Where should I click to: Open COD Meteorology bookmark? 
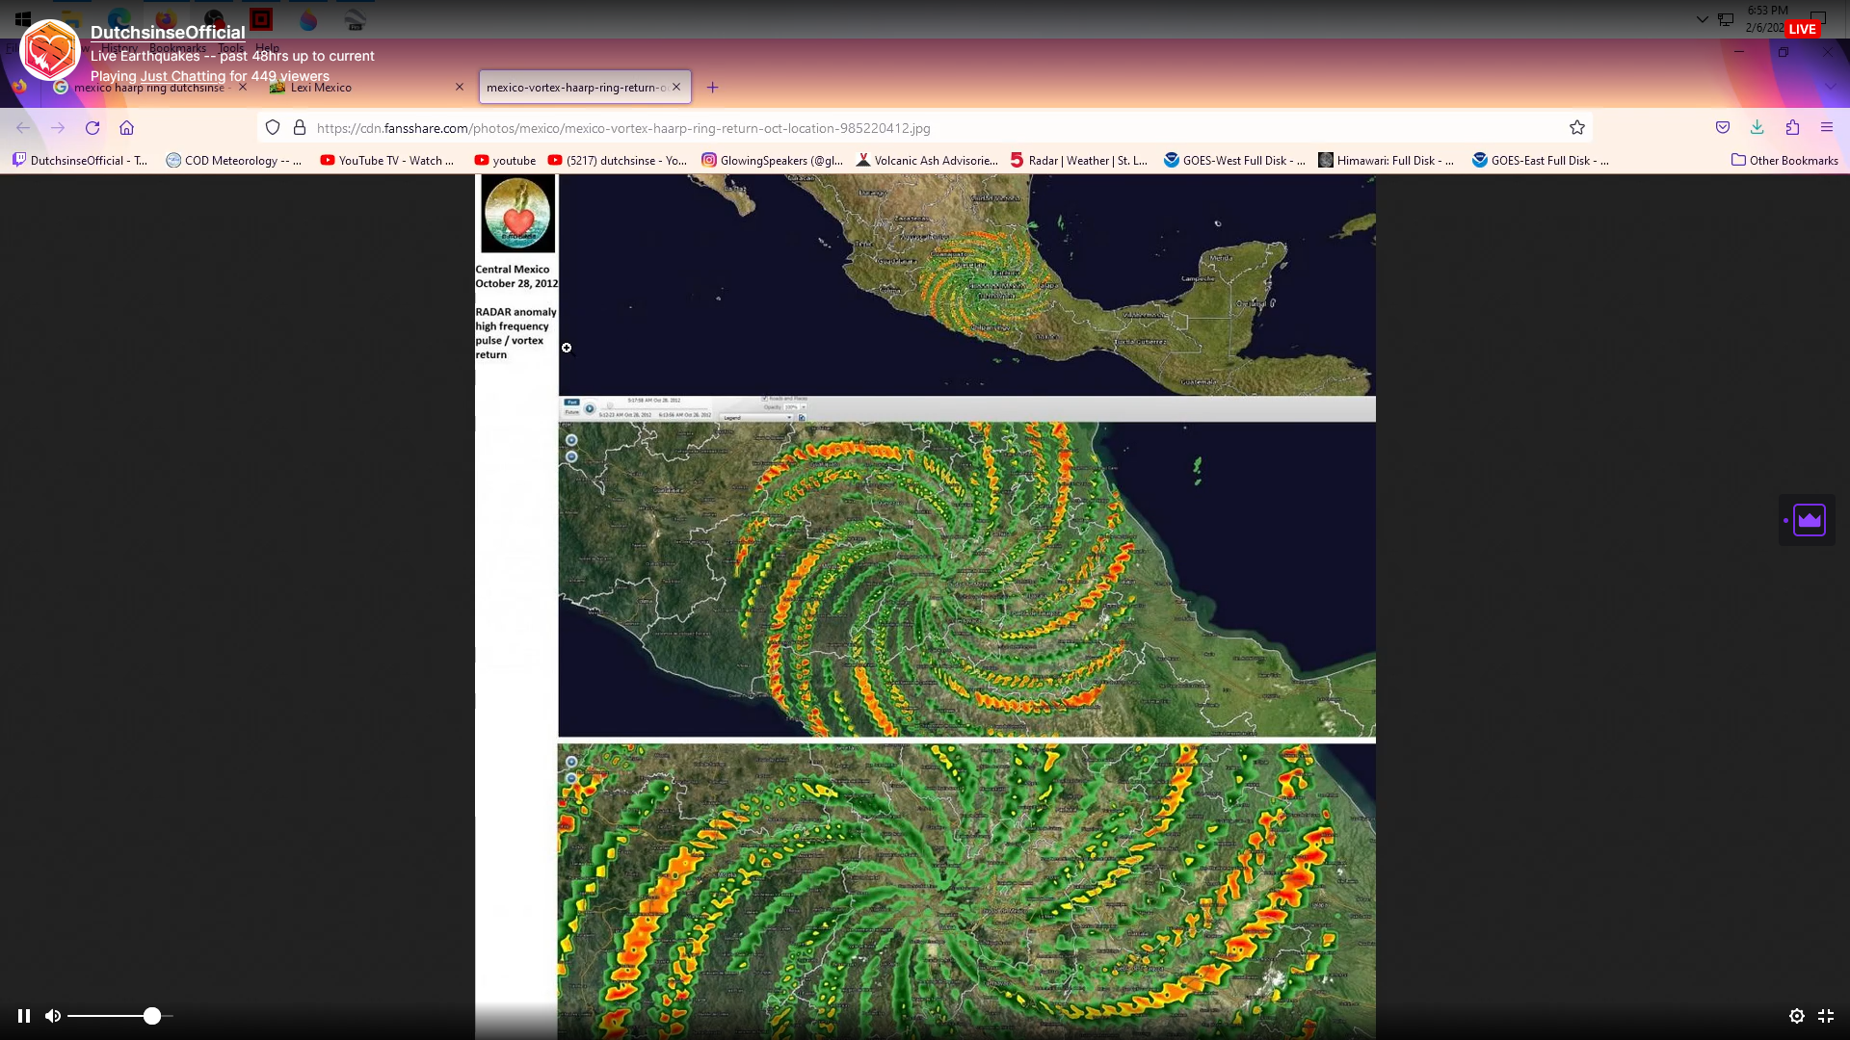234,161
